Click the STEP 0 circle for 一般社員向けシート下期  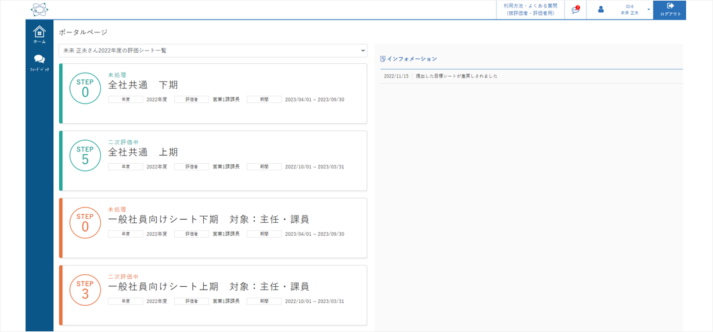click(85, 223)
